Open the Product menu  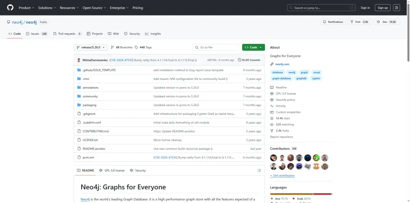pos(27,8)
